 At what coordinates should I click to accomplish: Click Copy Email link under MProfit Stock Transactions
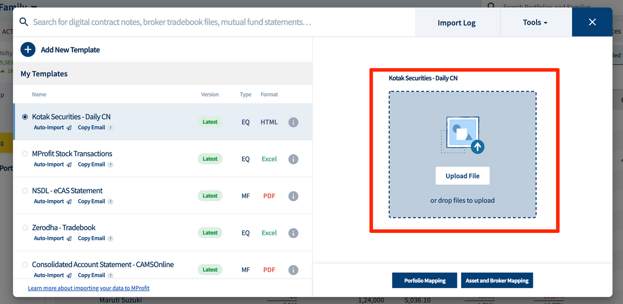pos(91,164)
